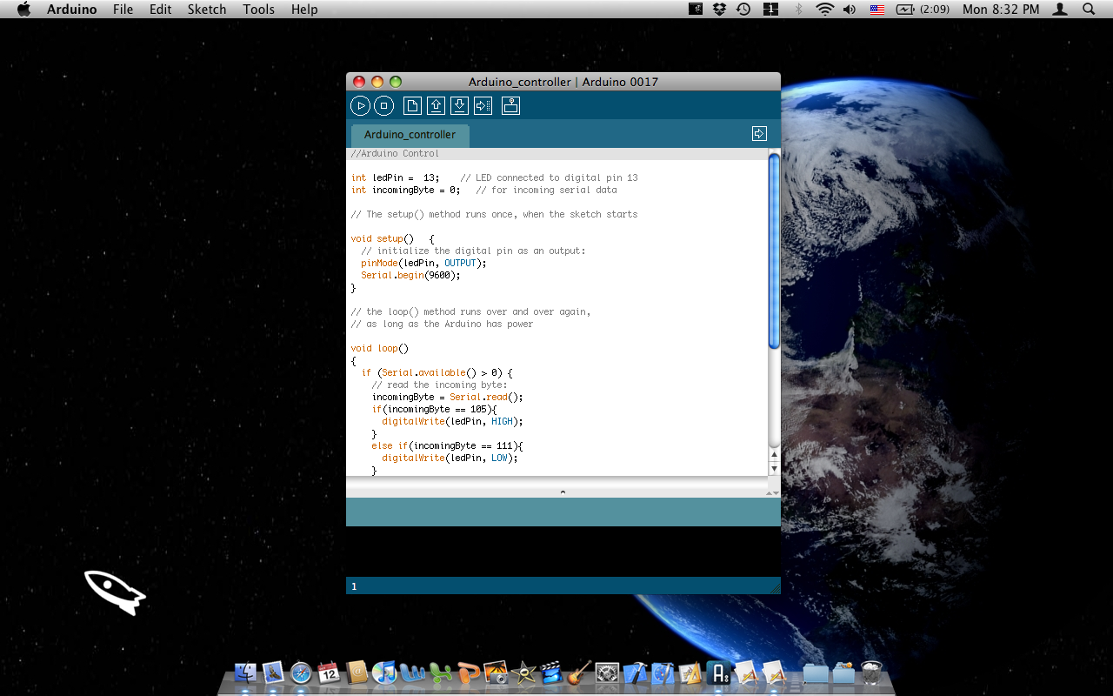This screenshot has height=696, width=1113.
Task: Select the Arduino_controller tab
Action: 410,135
